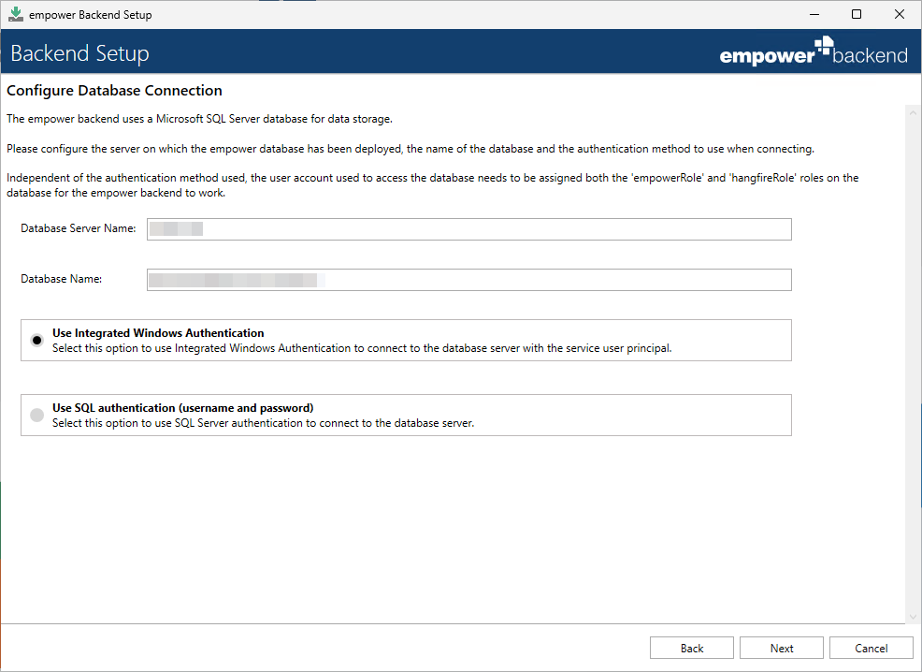The height and width of the screenshot is (672, 922).
Task: Click the empower backend logo
Action: [x=814, y=51]
